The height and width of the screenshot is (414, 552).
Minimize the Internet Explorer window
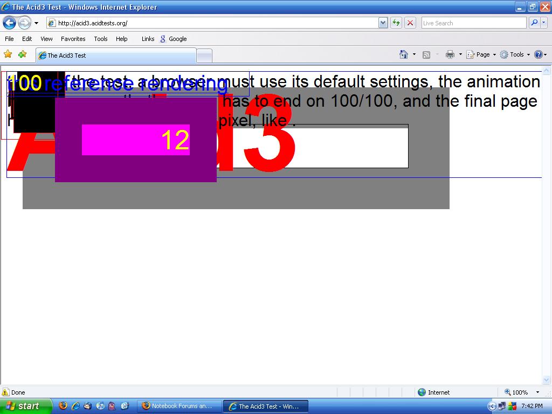click(520, 6)
